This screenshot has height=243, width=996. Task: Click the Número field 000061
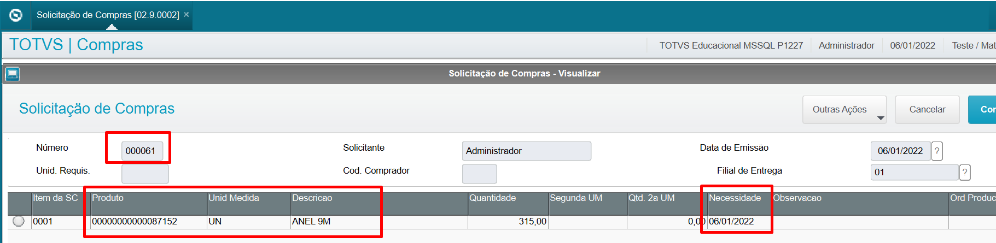pos(142,151)
